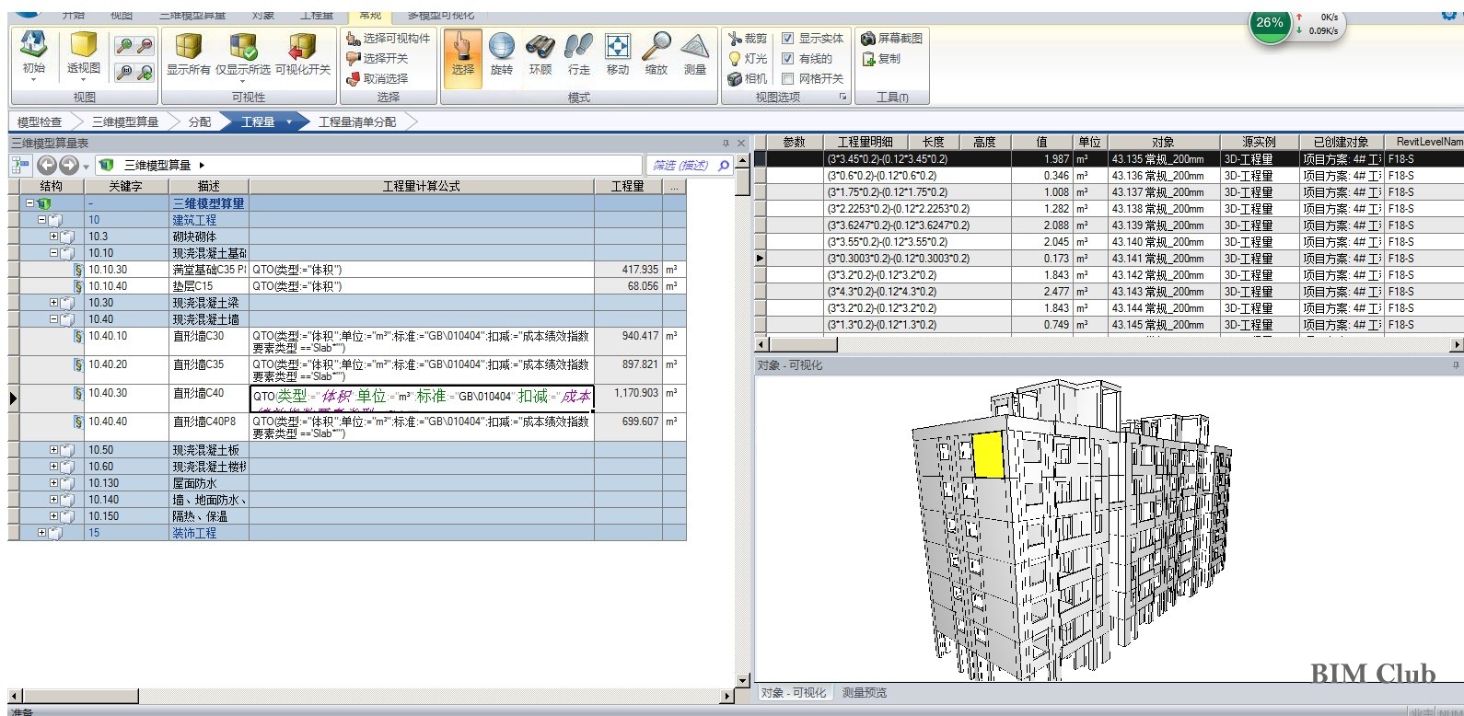
Task: Switch to the 分配 workflow step
Action: 199,121
